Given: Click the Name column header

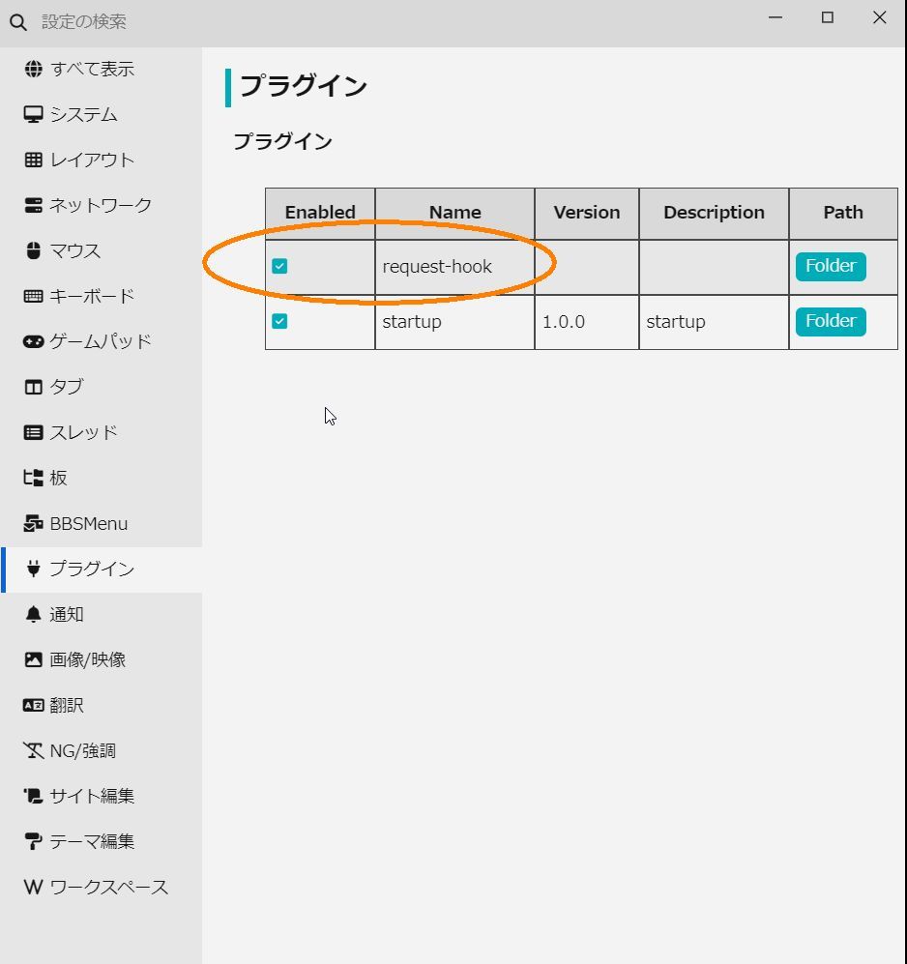Looking at the screenshot, I should point(455,213).
